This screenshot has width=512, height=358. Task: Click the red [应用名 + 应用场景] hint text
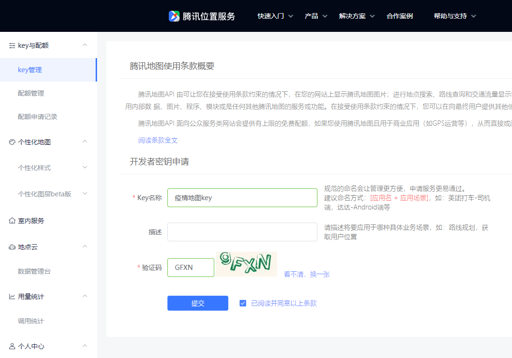399,198
